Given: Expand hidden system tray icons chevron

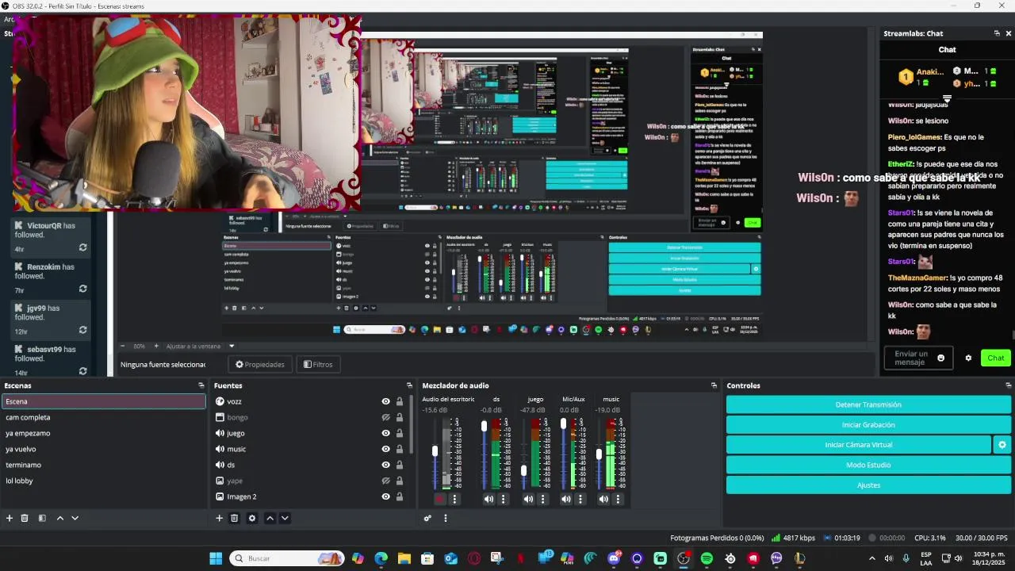Looking at the screenshot, I should coord(872,558).
